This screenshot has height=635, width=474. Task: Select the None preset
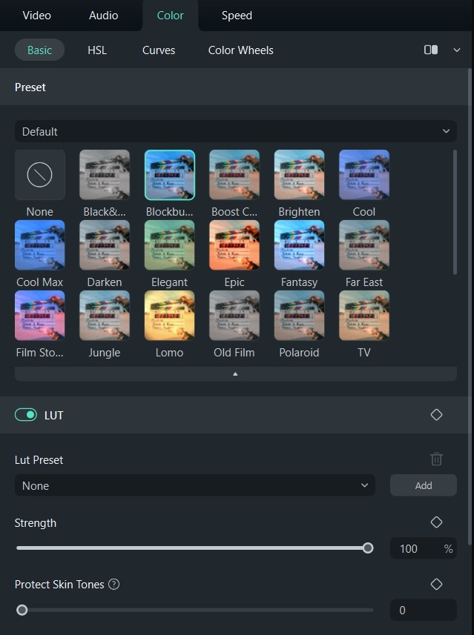tap(40, 175)
